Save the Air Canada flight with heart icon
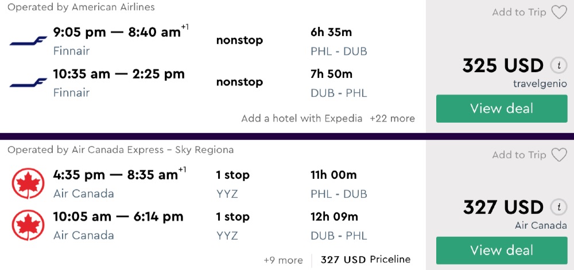This screenshot has width=574, height=270. [x=559, y=155]
